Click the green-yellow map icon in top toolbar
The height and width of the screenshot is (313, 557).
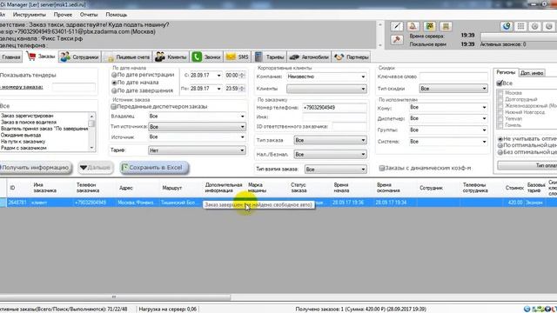click(x=430, y=26)
